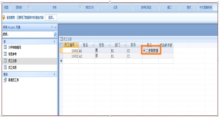Collapse the navigation pane with double chevron

(x=55, y=27)
